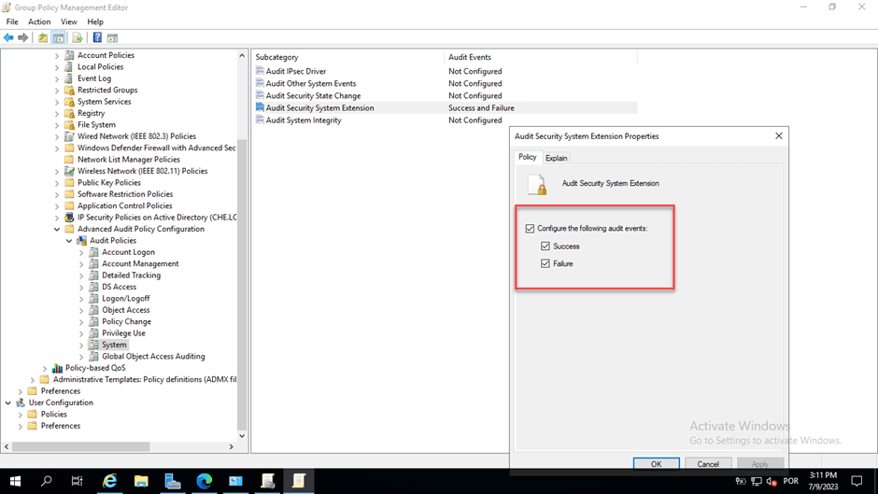Toggle Show/Hide Console Tree toolbar icon
The height and width of the screenshot is (494, 878).
point(59,38)
